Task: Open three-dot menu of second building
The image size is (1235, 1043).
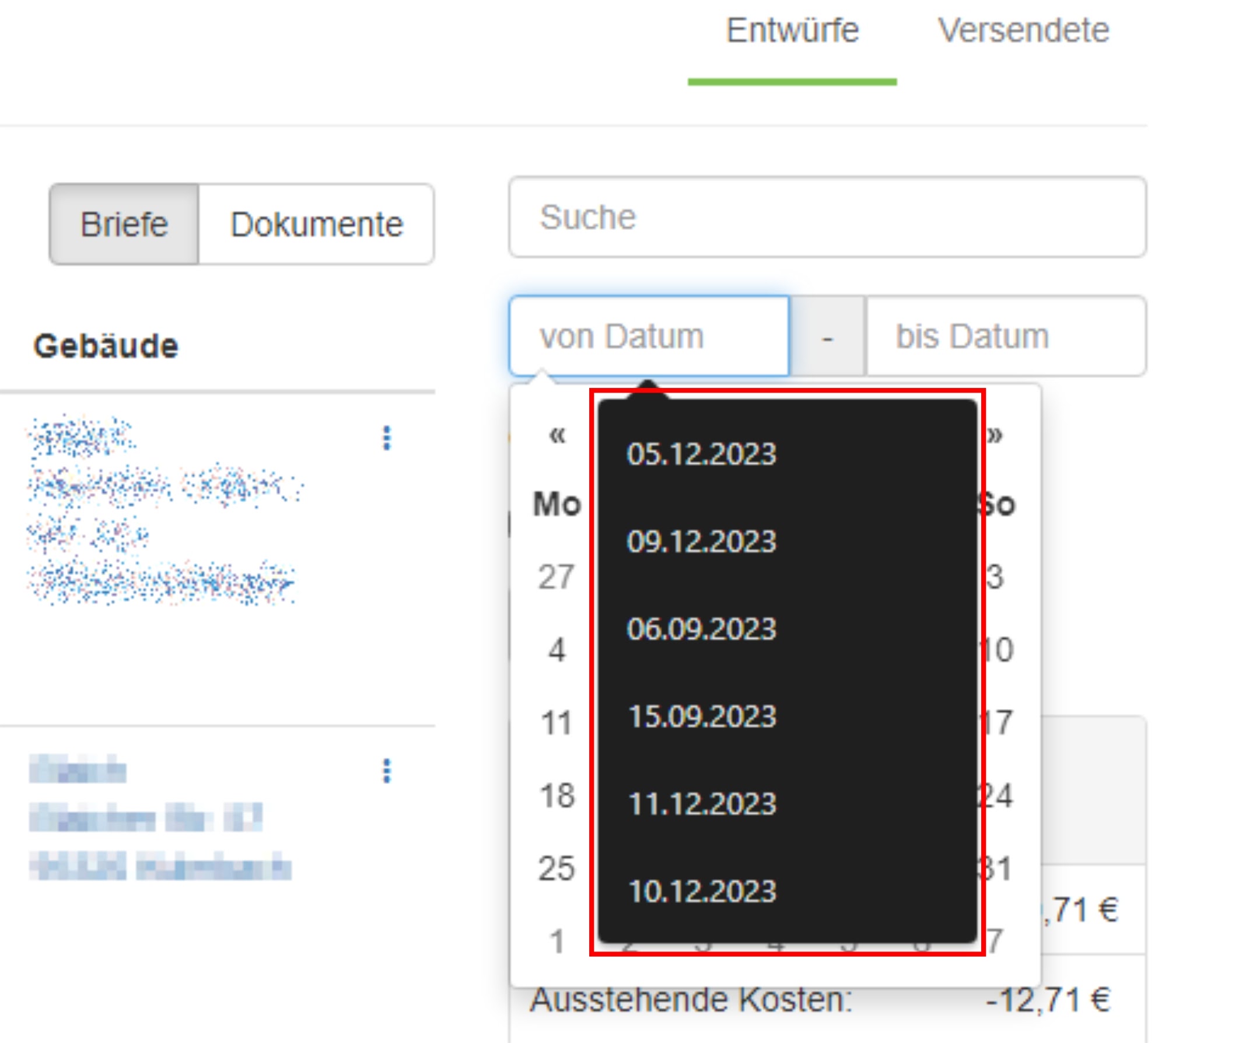Action: pyautogui.click(x=387, y=771)
